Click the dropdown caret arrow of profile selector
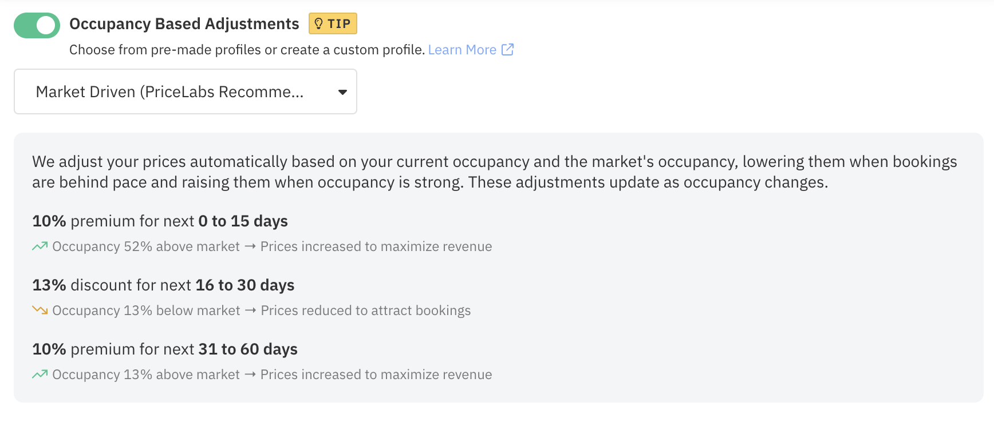This screenshot has width=994, height=422. coord(342,92)
